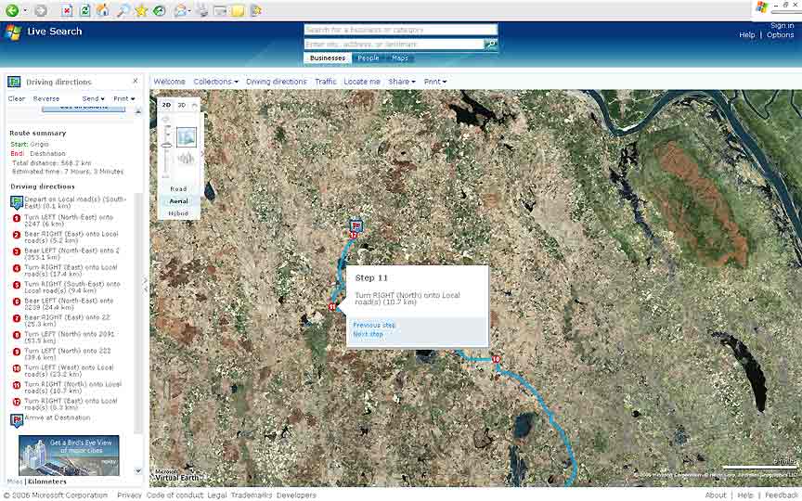
Task: Open Driving directions from map toolbar
Action: [x=277, y=82]
